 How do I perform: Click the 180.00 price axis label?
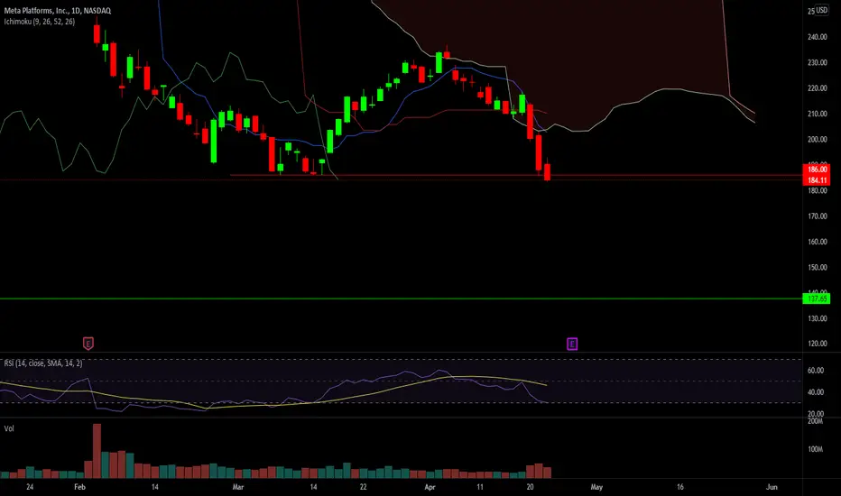click(x=817, y=190)
